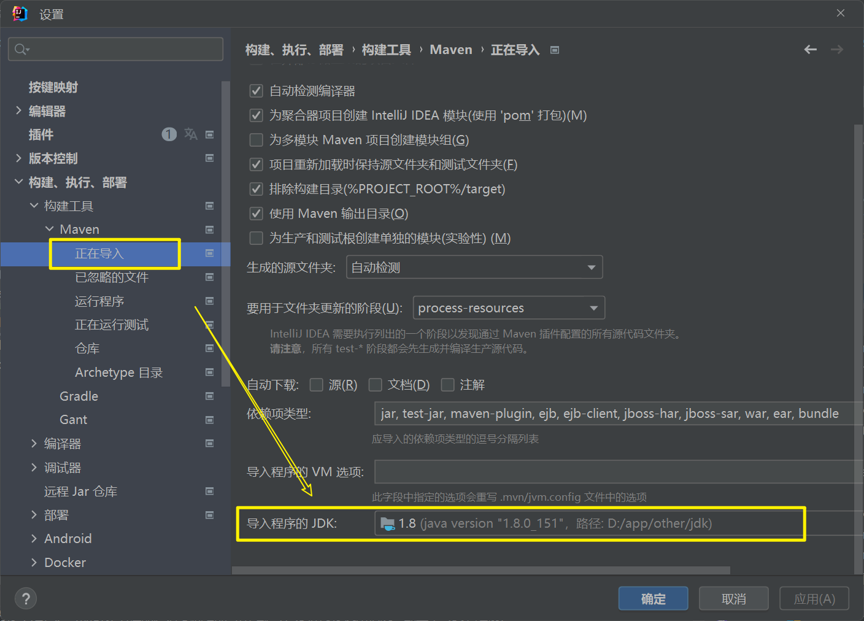The image size is (864, 621).
Task: Expand the 编译器 tree node
Action: click(x=34, y=444)
